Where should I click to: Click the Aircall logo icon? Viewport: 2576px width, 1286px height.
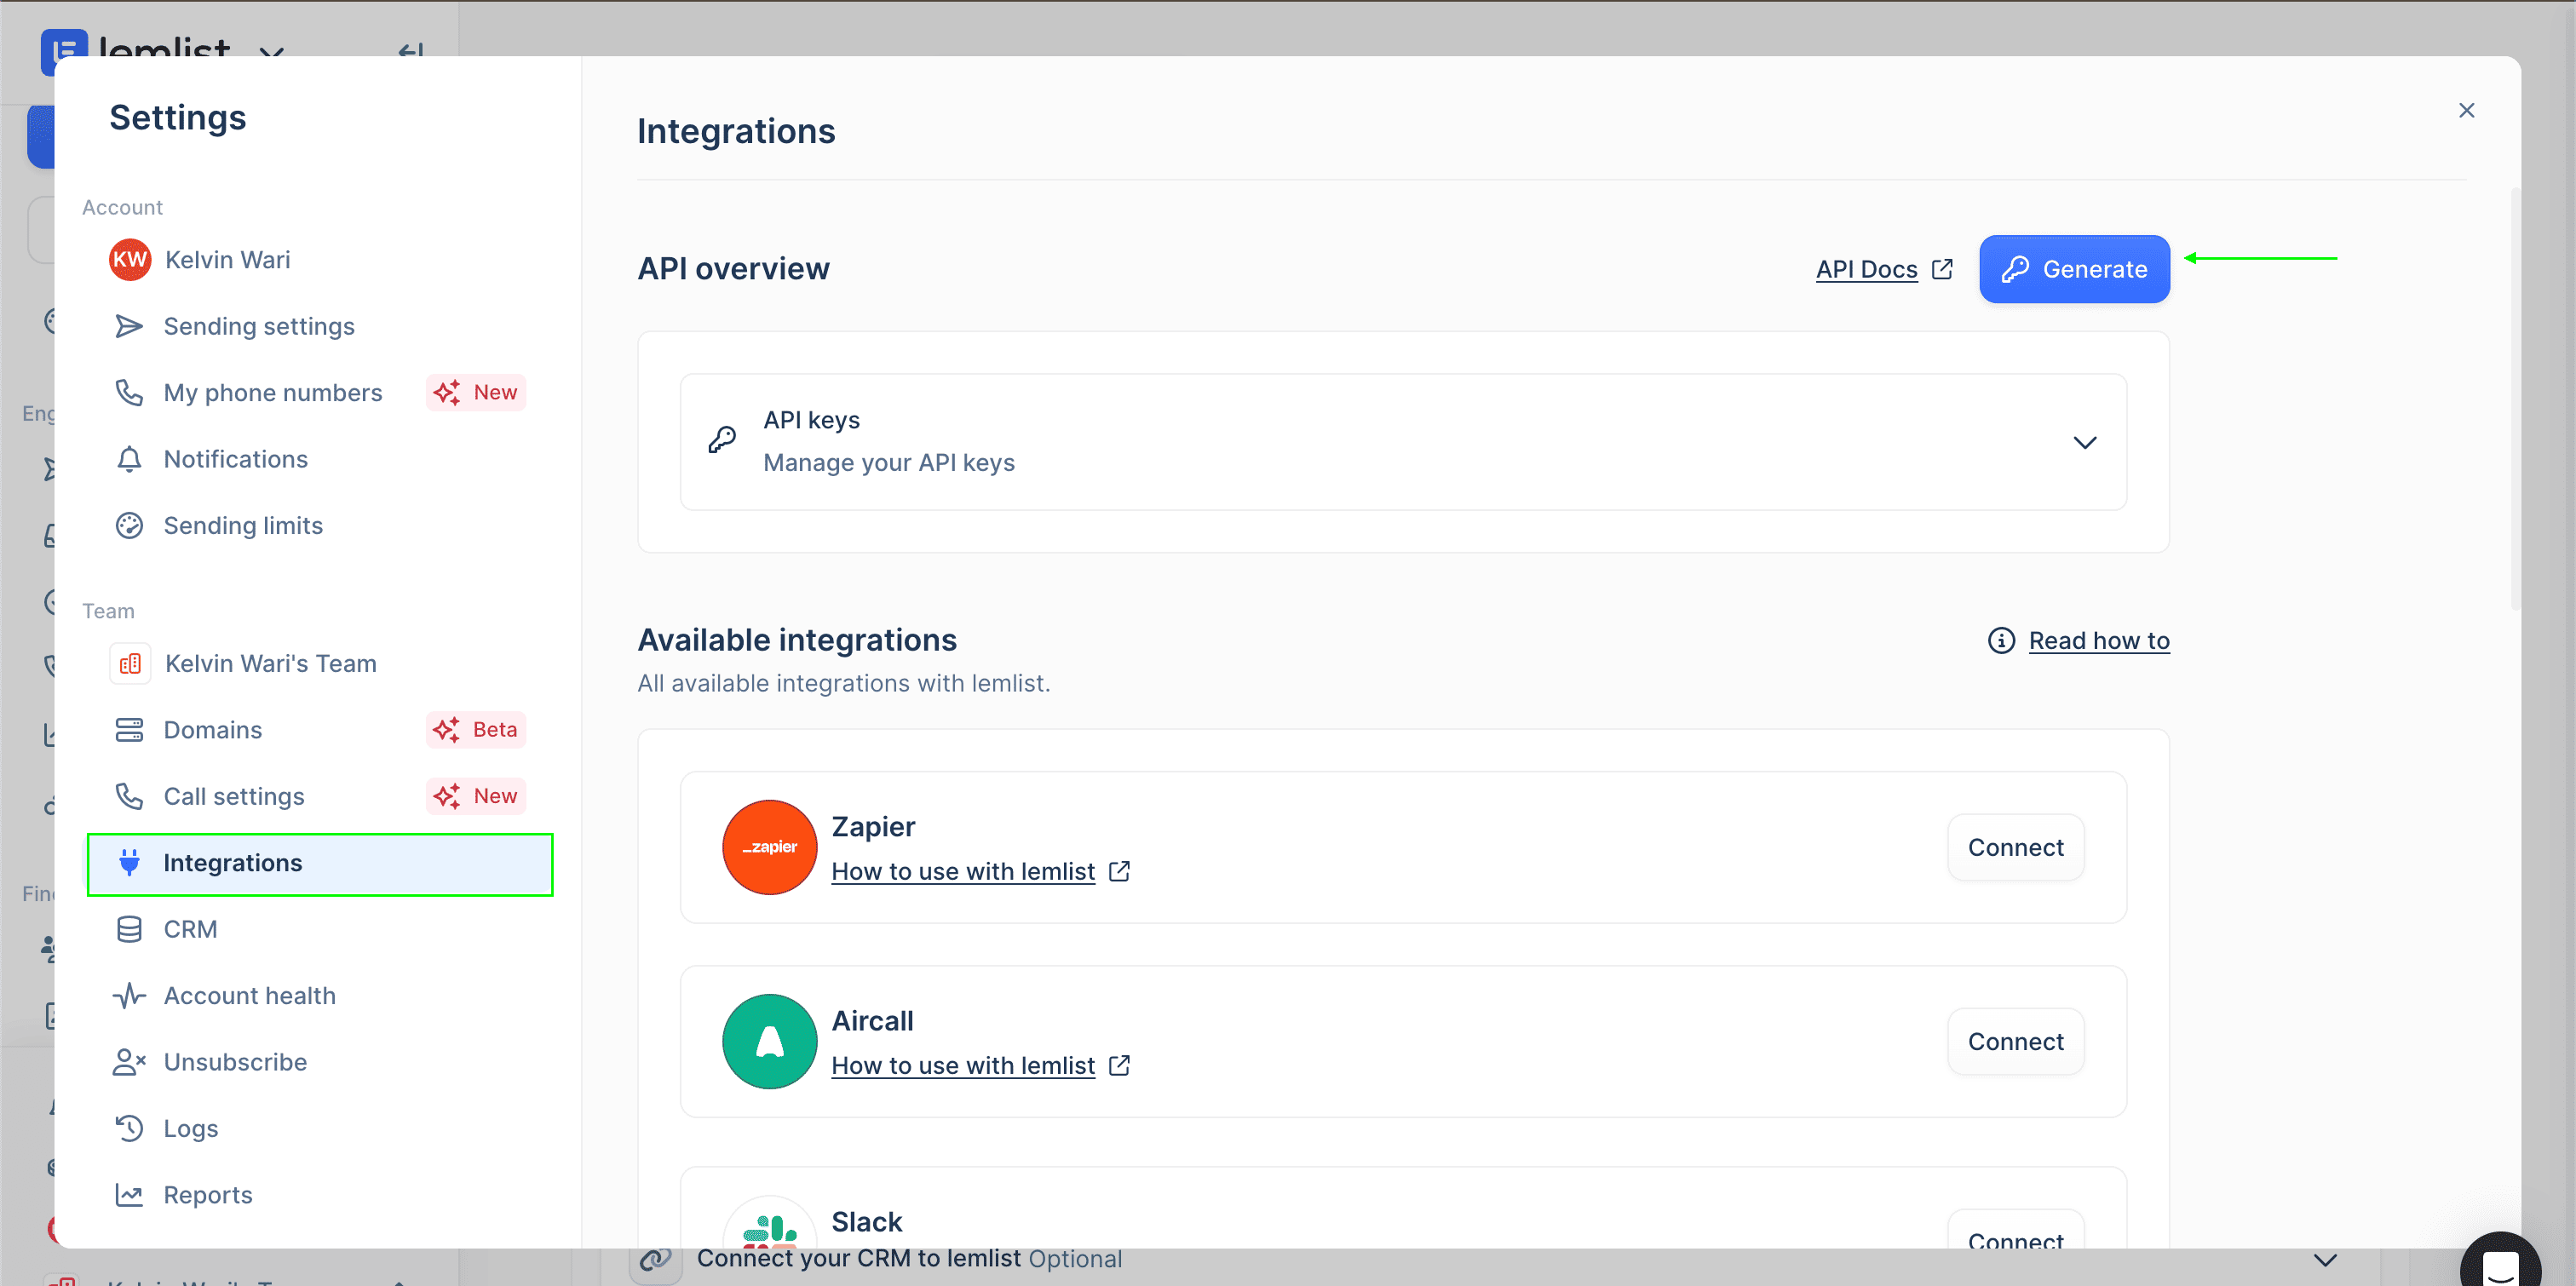click(769, 1041)
